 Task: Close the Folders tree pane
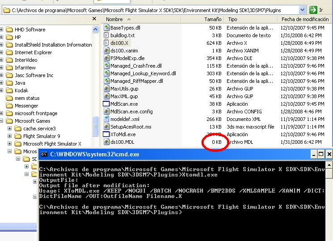pos(94,19)
